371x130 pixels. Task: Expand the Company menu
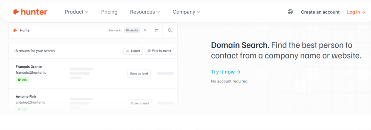click(186, 12)
